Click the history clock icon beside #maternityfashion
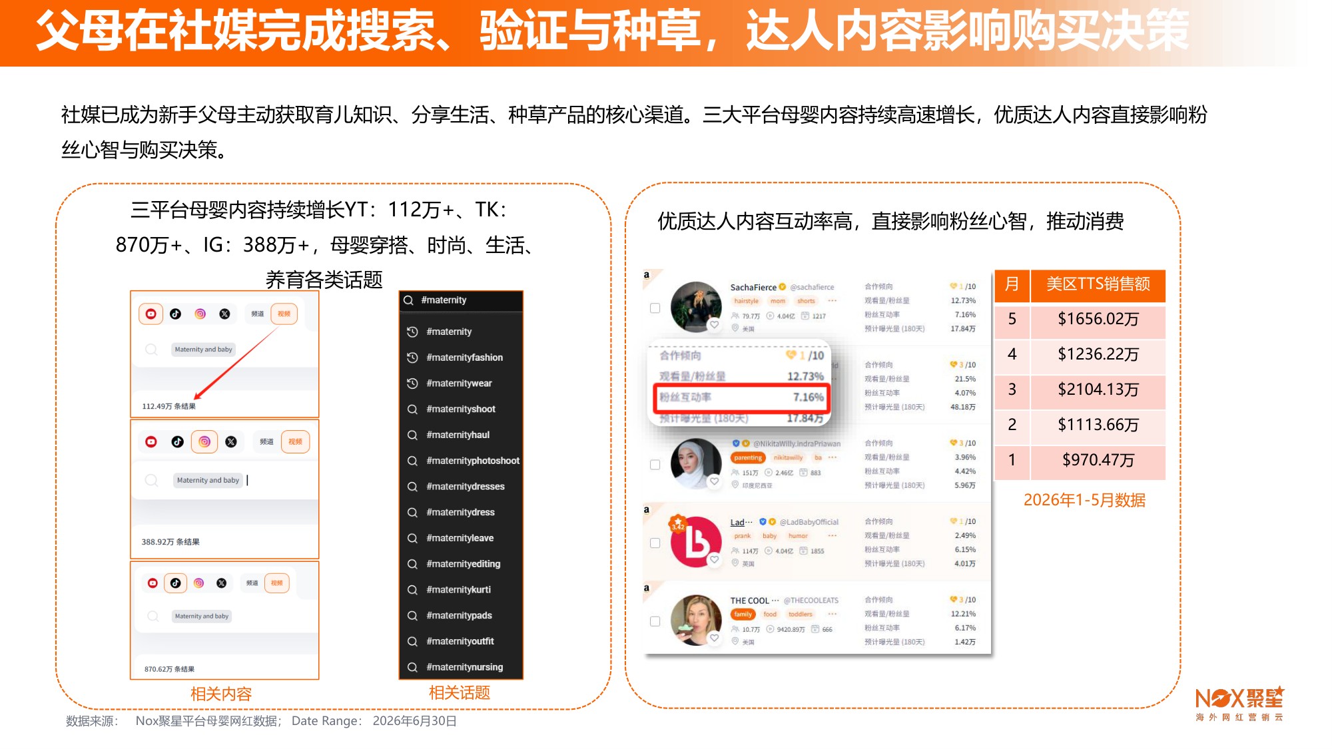This screenshot has width=1332, height=749. (412, 358)
